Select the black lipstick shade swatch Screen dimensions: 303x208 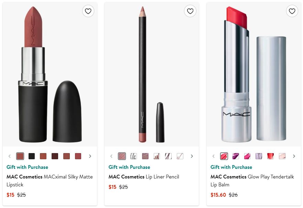32,156
